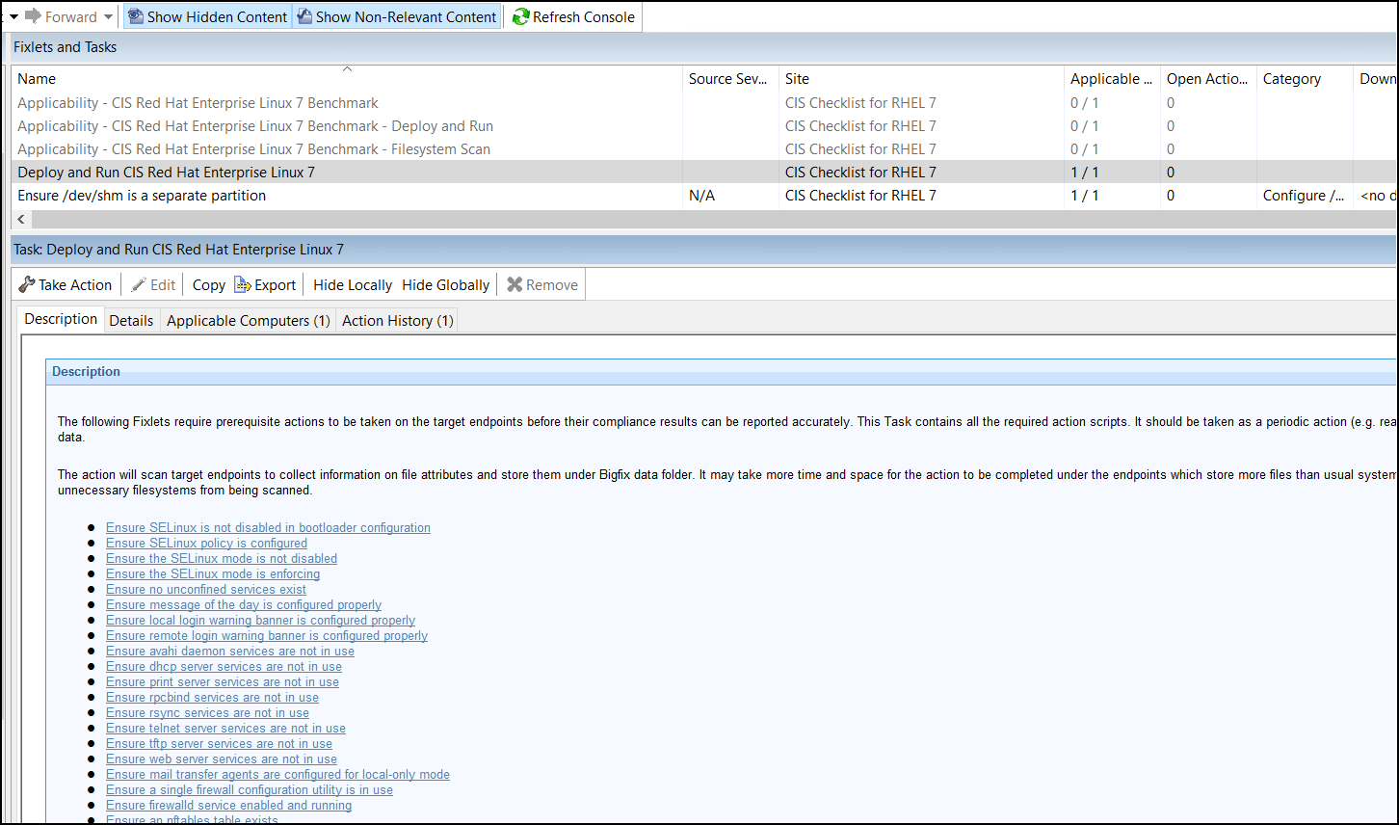The image size is (1399, 825).
Task: Sort by the Applicable Computers column header
Action: (1113, 79)
